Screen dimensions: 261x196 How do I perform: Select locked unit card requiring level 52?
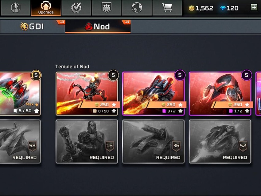tap(220, 141)
